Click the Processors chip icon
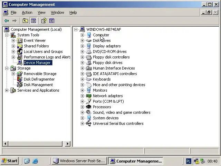Viewport: 221px width, 166px height. coord(89,107)
